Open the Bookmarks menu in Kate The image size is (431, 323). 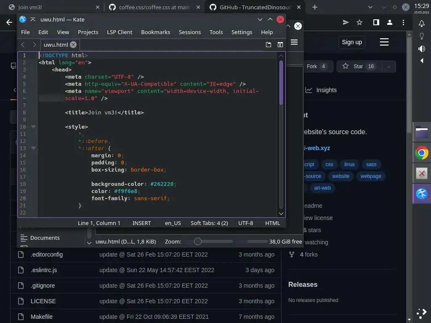tap(156, 32)
